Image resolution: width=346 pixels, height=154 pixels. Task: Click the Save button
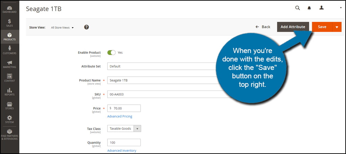(322, 27)
